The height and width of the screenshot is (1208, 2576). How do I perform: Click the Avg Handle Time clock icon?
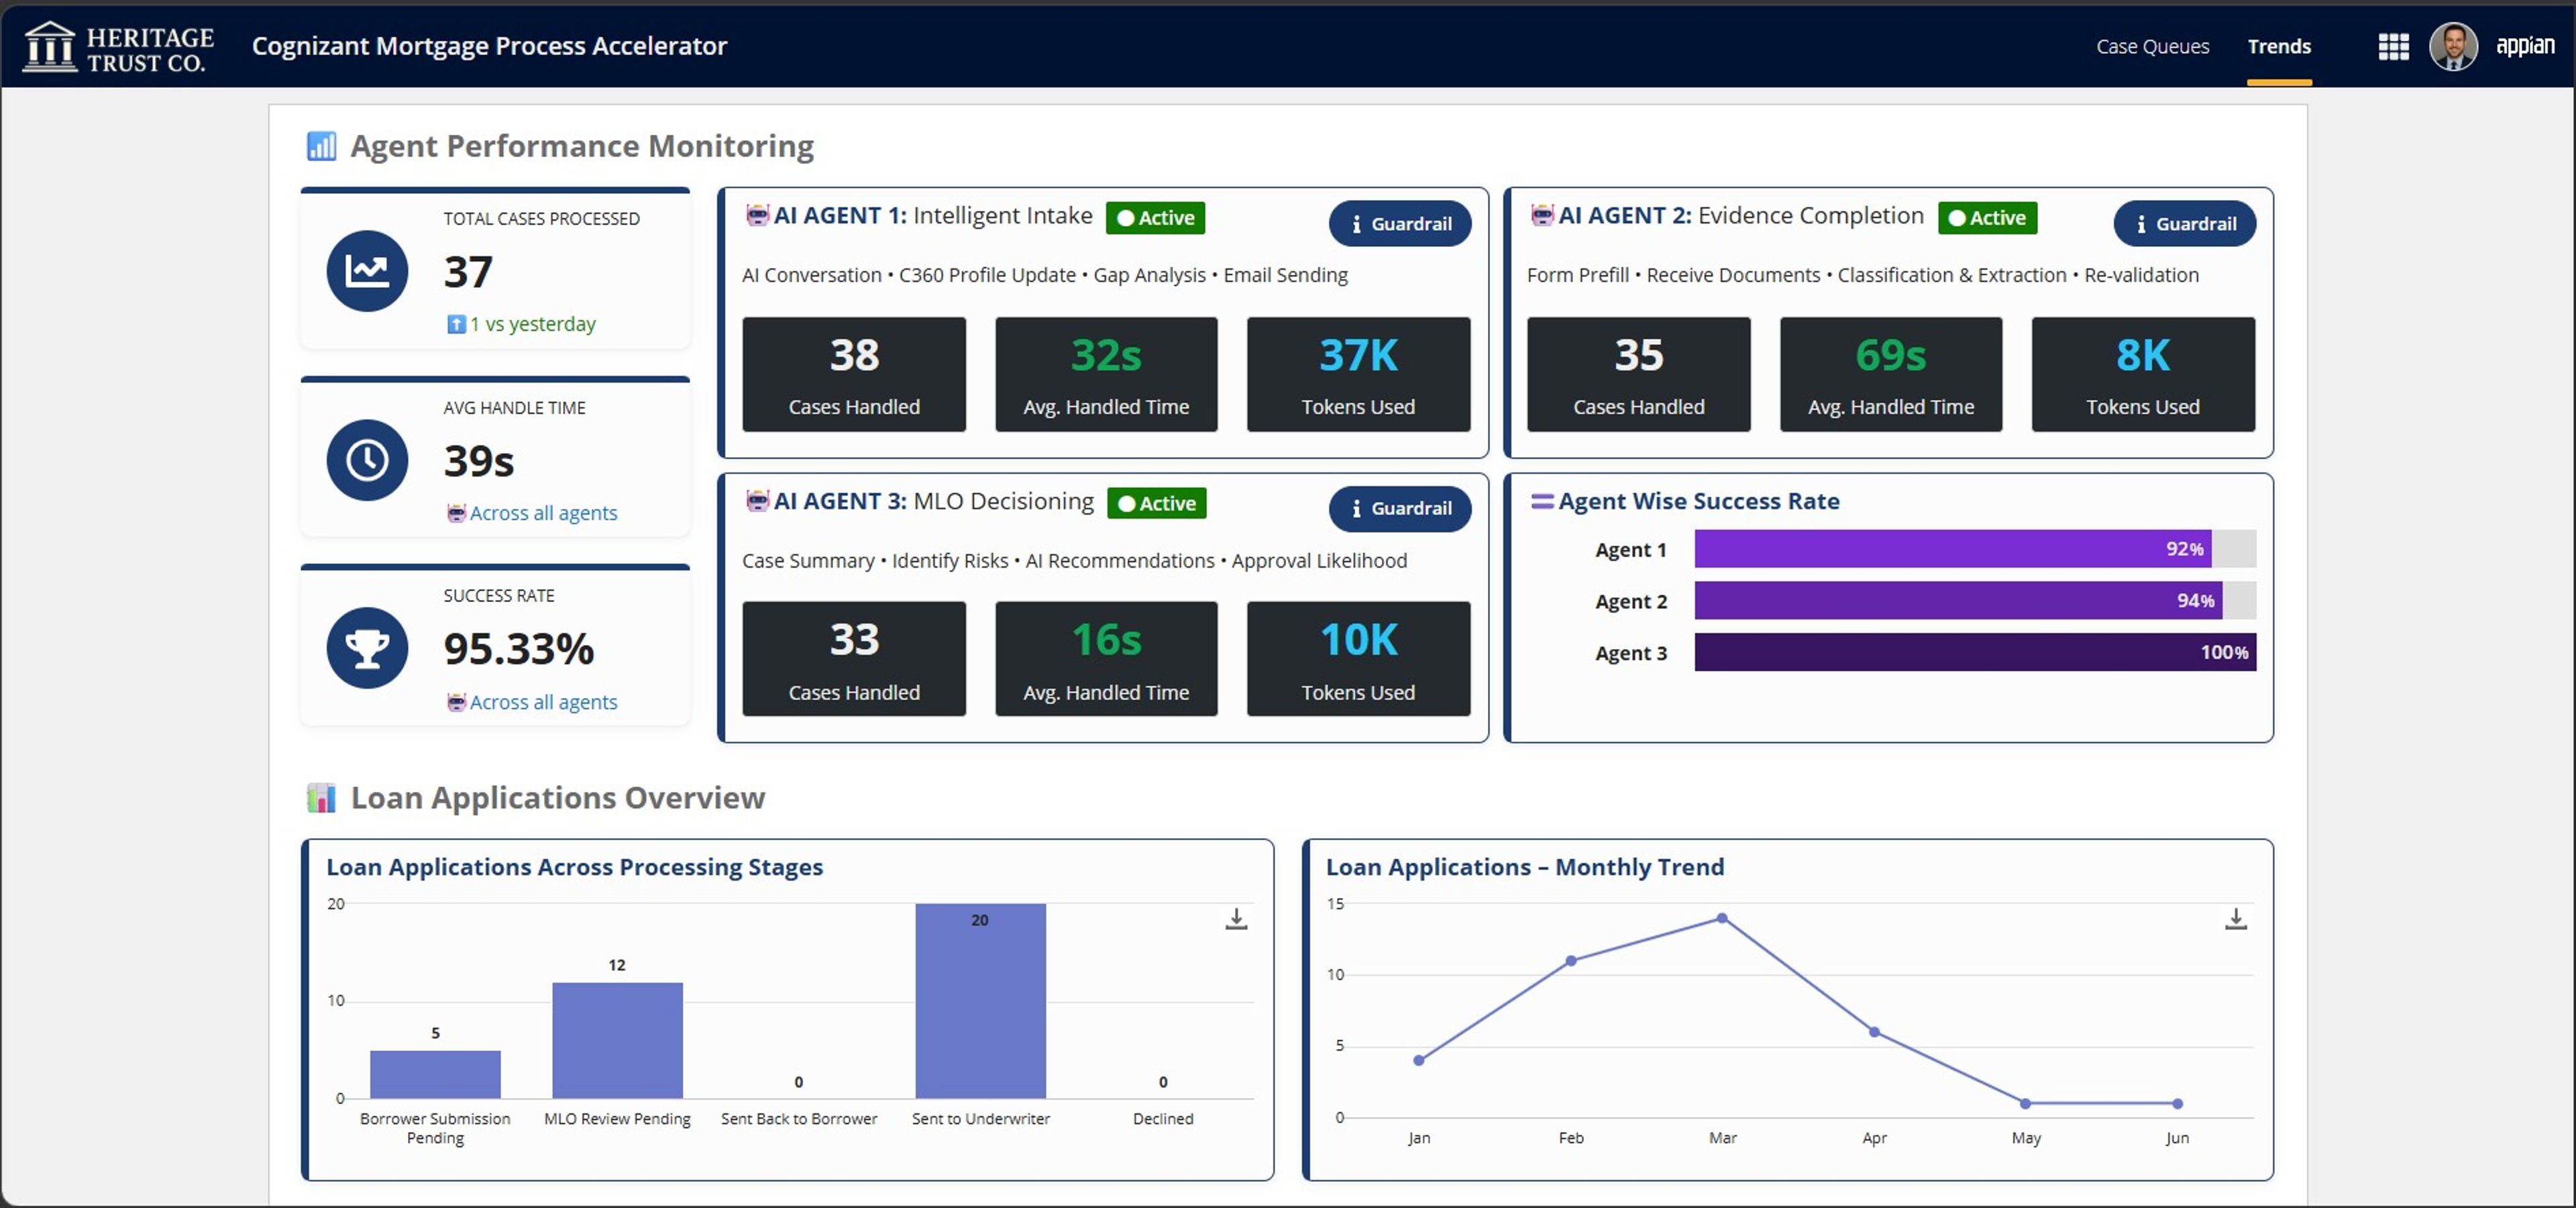tap(367, 459)
